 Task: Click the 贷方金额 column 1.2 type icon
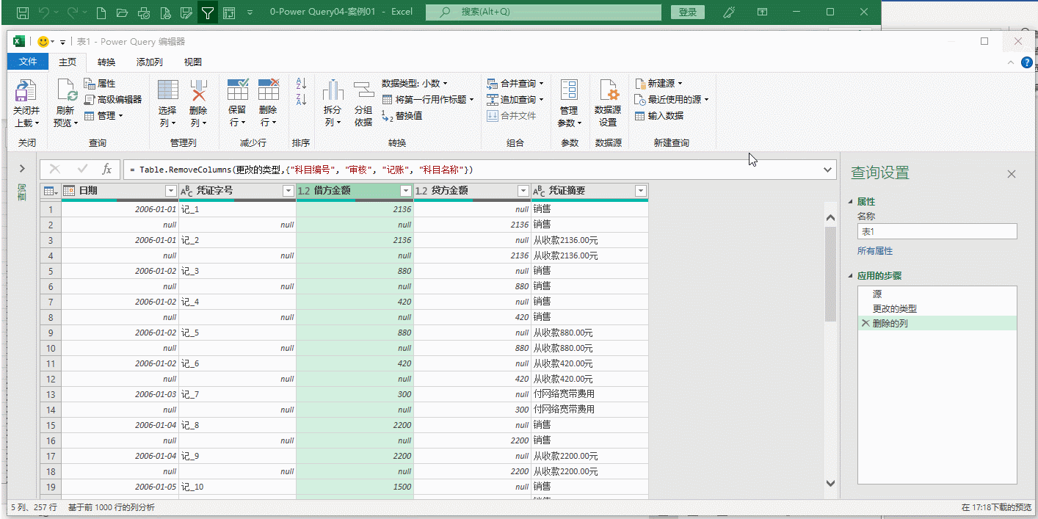point(421,191)
